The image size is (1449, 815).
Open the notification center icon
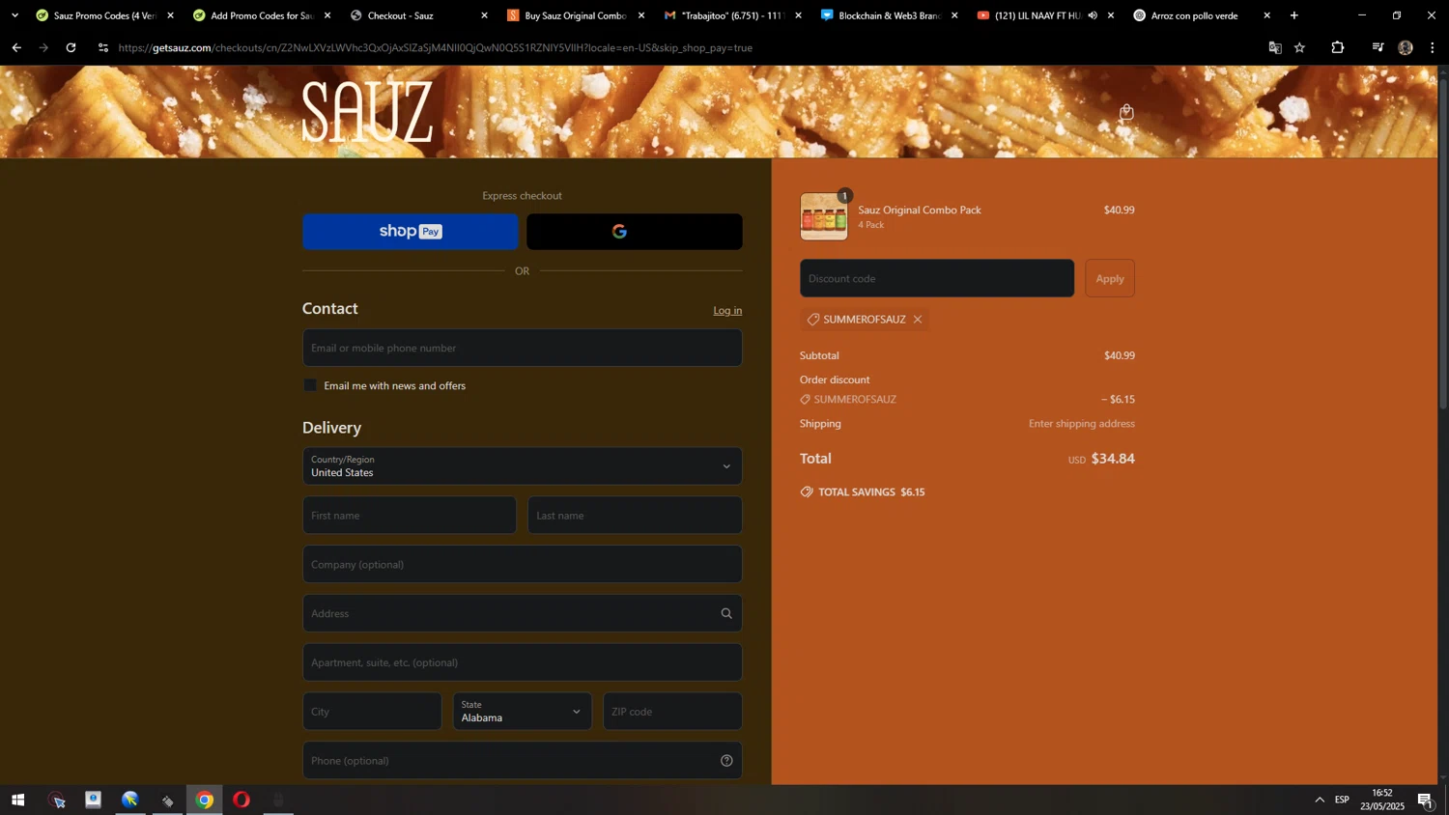click(1426, 800)
